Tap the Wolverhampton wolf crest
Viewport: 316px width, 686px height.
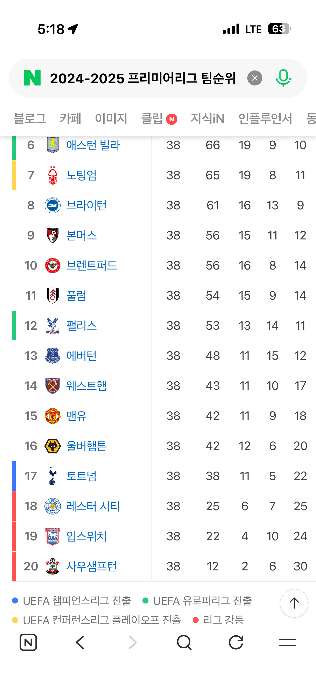tap(52, 446)
